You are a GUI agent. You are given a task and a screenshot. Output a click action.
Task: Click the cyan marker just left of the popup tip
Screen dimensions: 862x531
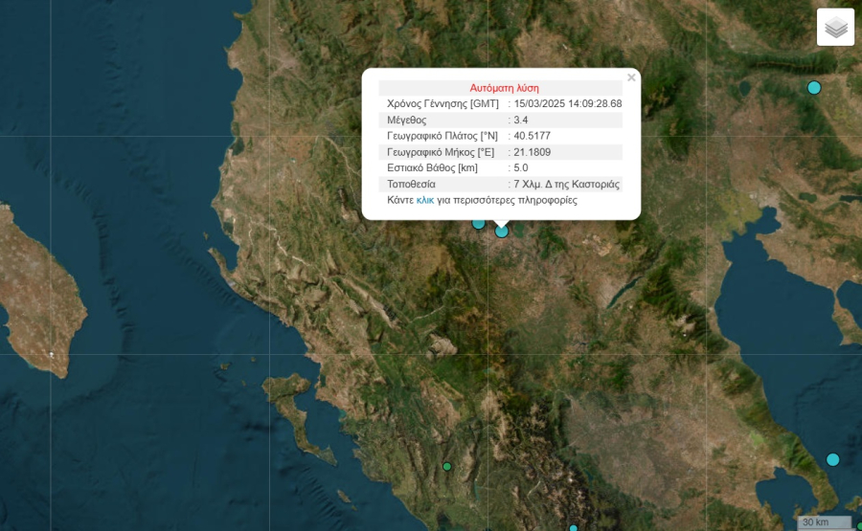479,223
